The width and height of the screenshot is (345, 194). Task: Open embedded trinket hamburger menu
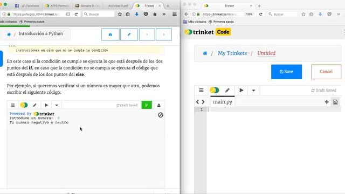[13, 105]
